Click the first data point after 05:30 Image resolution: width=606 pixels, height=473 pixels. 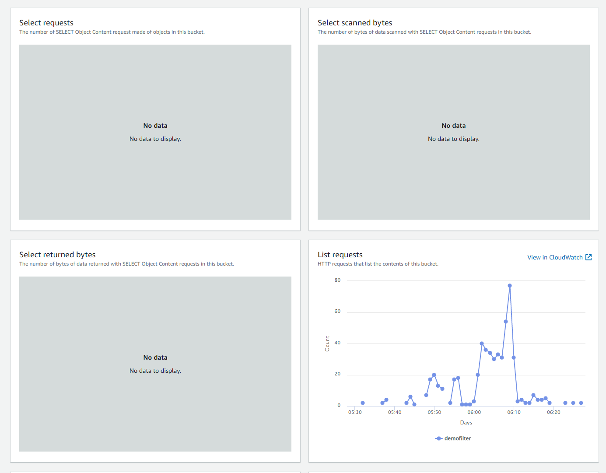[363, 403]
